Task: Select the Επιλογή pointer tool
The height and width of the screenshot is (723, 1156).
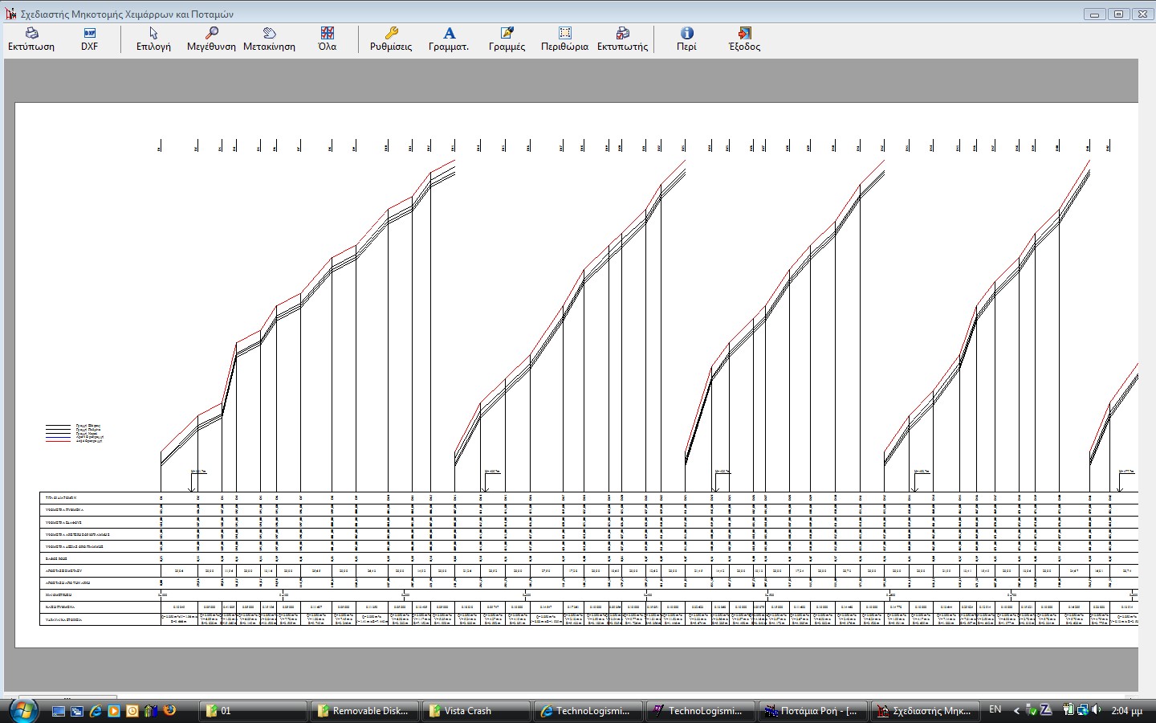Action: (x=153, y=39)
